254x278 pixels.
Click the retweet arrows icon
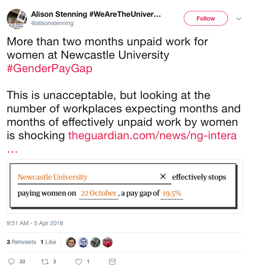tap(45, 262)
